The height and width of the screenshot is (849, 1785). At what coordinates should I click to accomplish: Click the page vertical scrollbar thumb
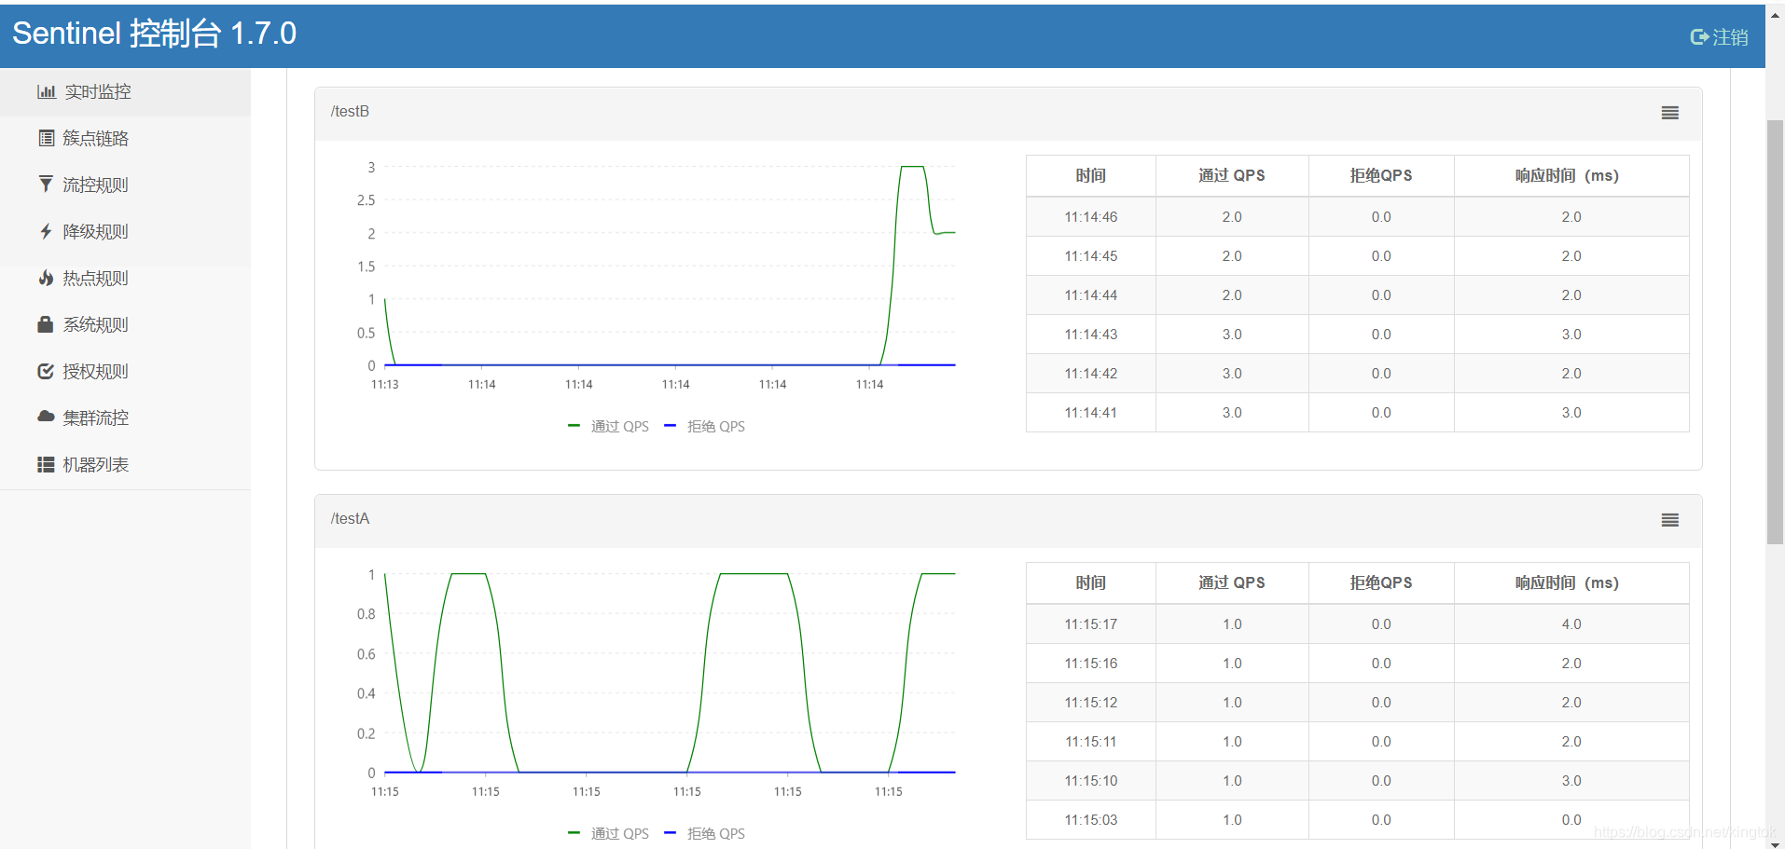[x=1775, y=332]
